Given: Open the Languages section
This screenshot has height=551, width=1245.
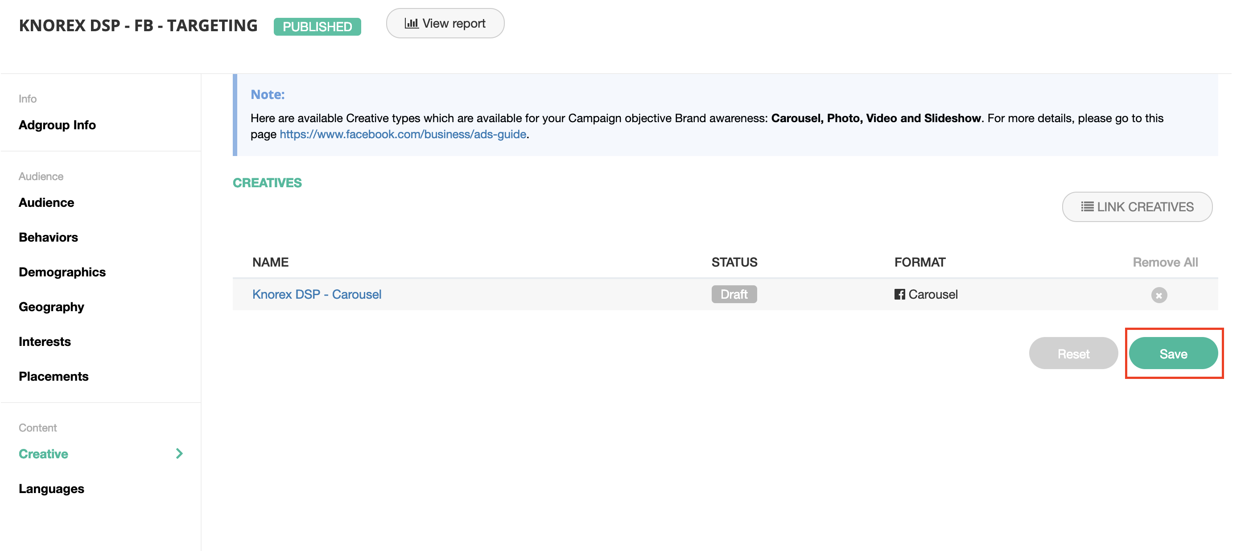Looking at the screenshot, I should click(x=51, y=489).
